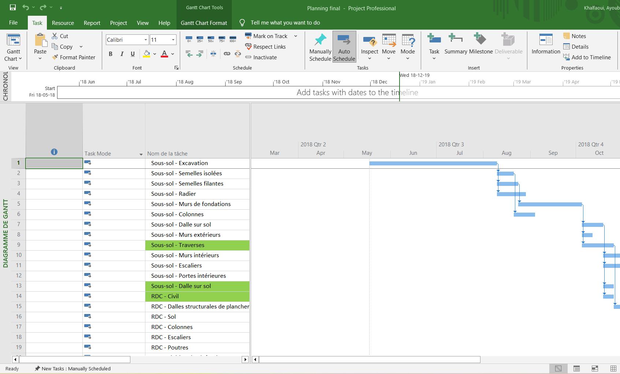The height and width of the screenshot is (374, 620).
Task: Open the font name dropdown
Action: [x=145, y=40]
